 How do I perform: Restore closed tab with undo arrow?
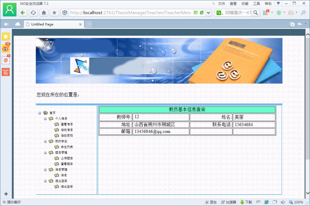tap(300, 24)
